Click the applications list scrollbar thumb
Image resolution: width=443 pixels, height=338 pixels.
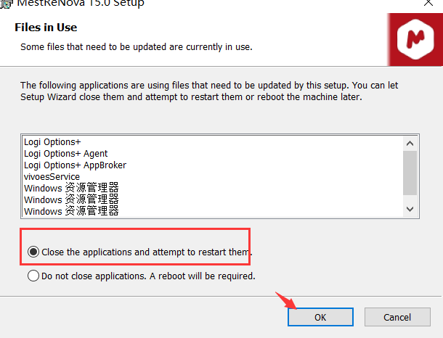pos(410,173)
